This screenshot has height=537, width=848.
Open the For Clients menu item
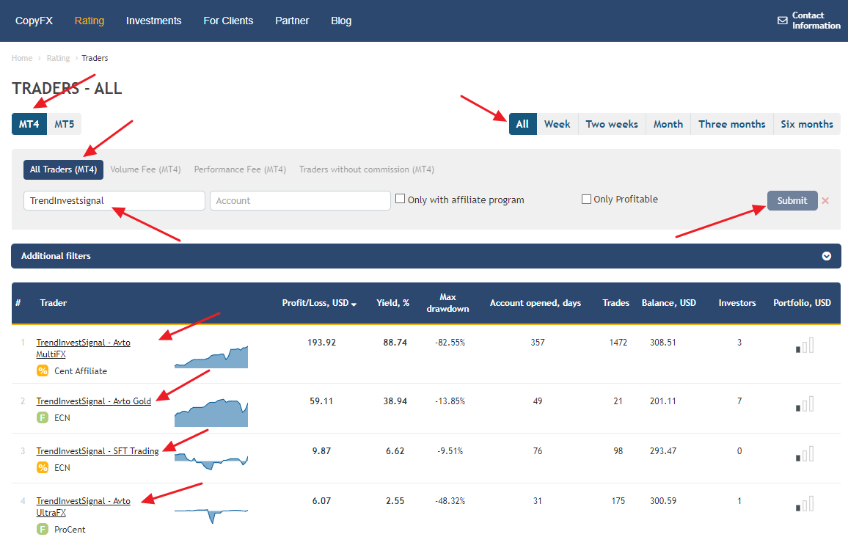228,21
